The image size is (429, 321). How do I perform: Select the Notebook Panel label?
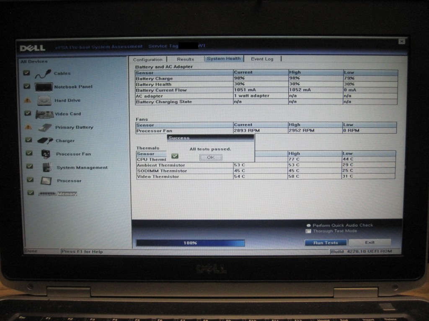tap(73, 87)
